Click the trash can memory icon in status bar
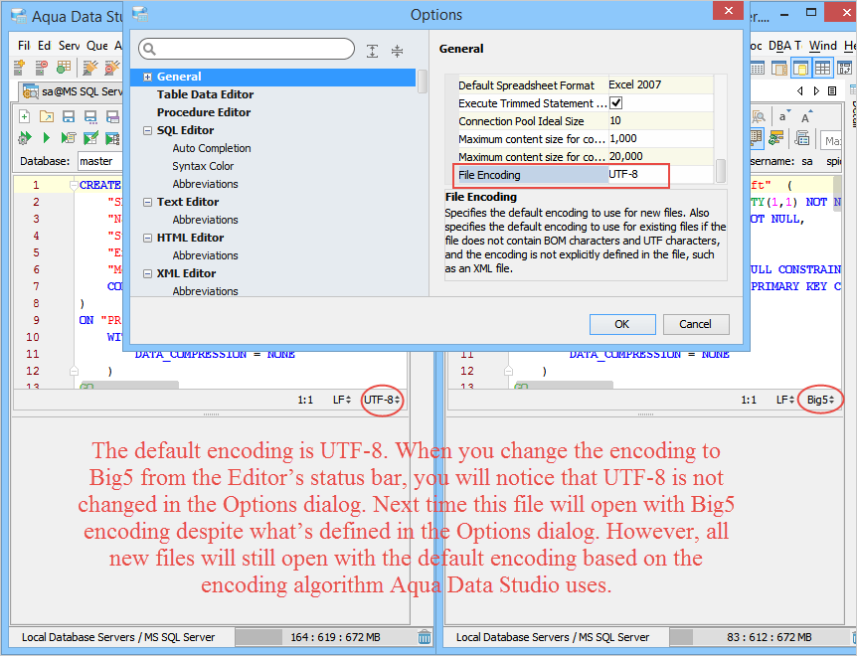This screenshot has width=857, height=656. [x=425, y=637]
